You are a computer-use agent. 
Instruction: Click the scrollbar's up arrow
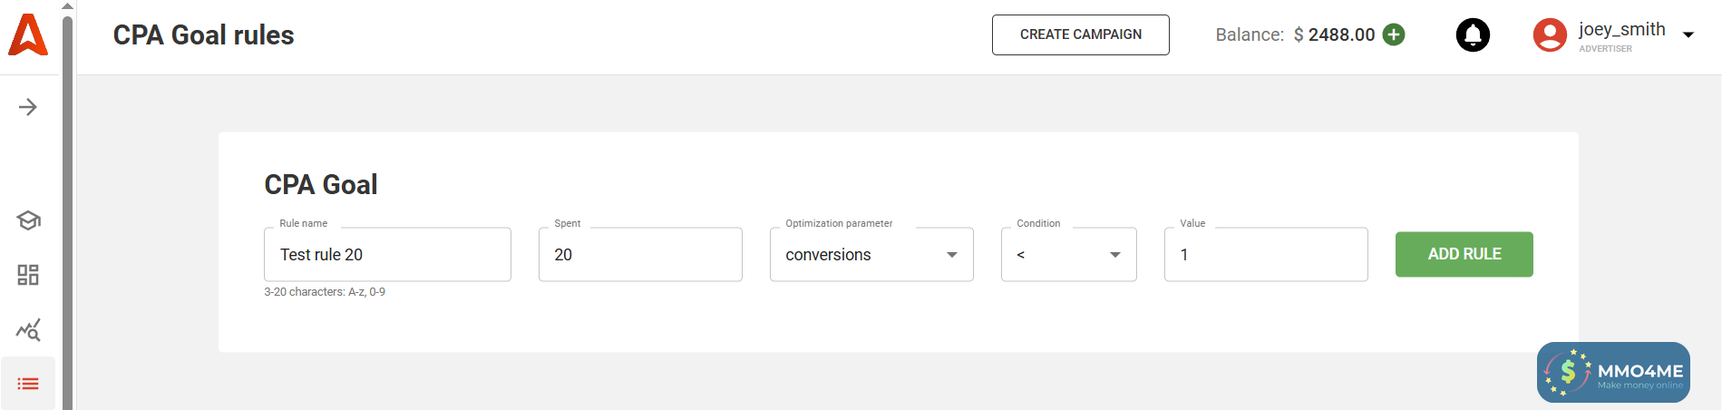coord(68,5)
